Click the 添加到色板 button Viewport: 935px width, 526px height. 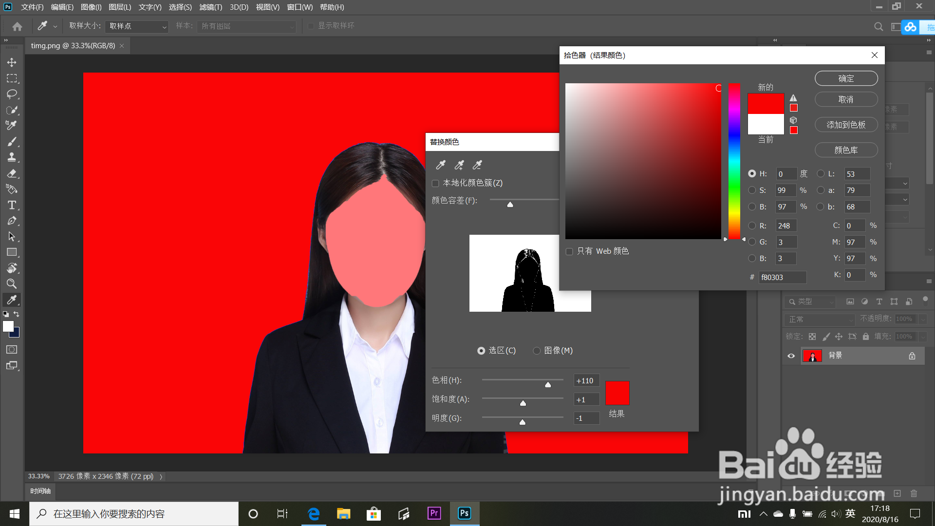(846, 125)
